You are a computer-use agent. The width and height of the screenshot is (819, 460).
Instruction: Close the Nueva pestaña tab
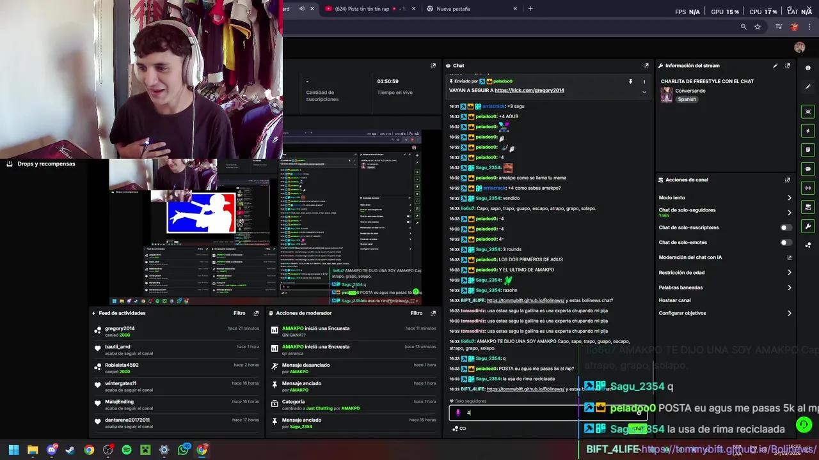(515, 9)
